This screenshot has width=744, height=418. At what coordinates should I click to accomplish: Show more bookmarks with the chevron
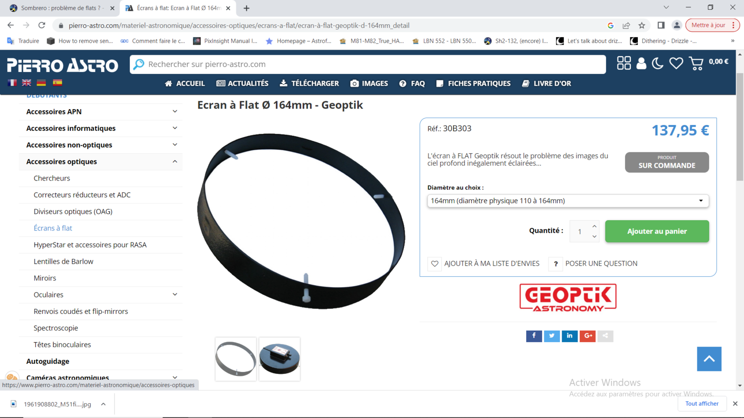click(733, 41)
